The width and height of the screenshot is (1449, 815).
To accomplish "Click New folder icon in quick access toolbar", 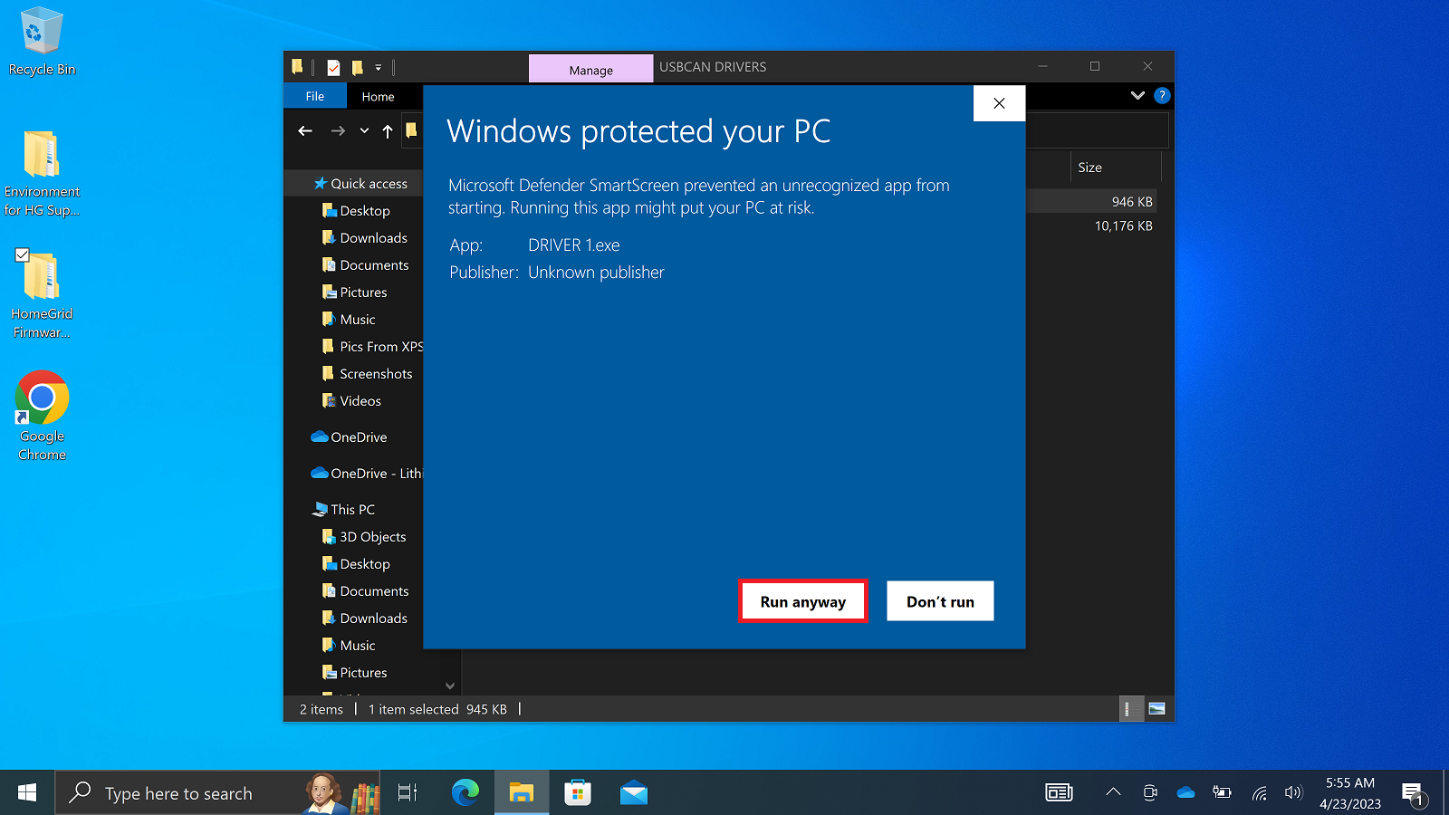I will click(x=357, y=67).
